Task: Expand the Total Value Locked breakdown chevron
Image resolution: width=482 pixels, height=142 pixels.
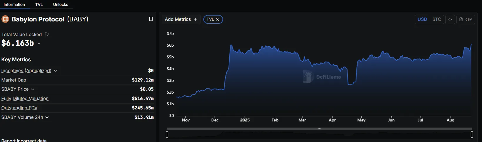Action: (39, 43)
